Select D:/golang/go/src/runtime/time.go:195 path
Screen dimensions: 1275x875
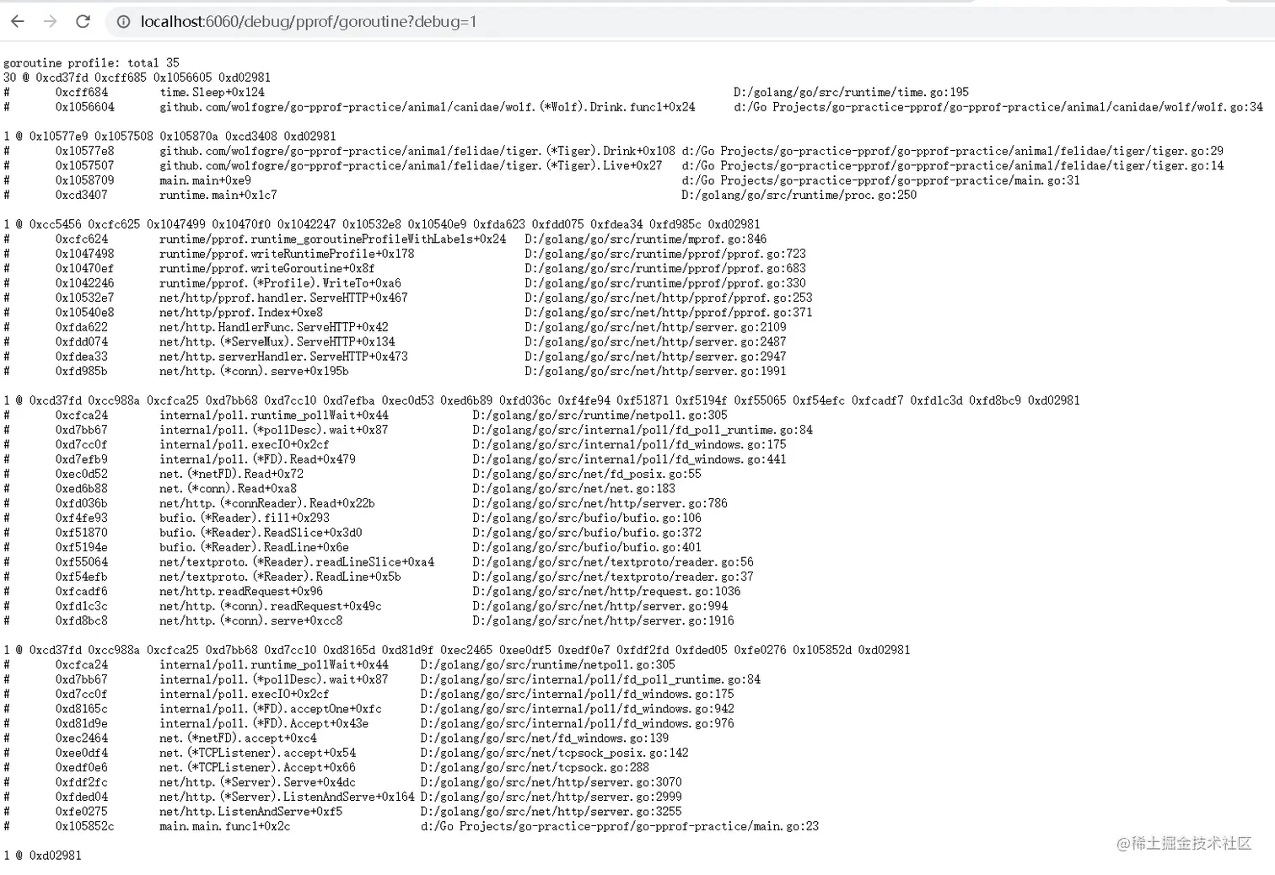point(851,93)
